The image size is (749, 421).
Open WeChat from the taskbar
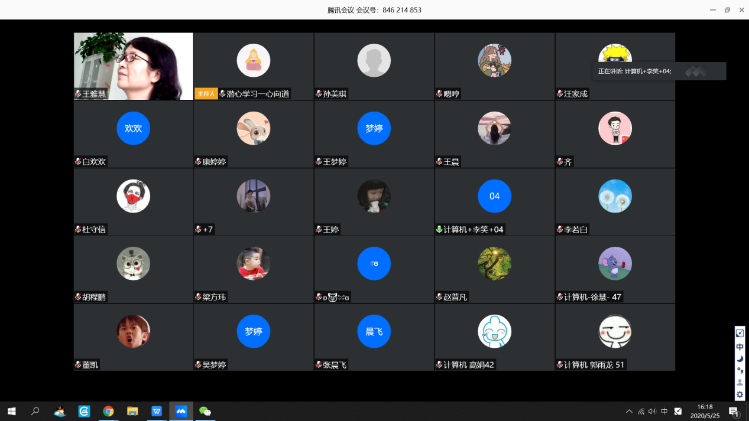coord(205,411)
